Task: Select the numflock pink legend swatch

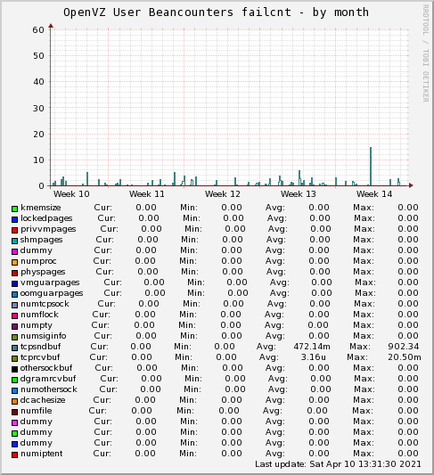Action: pyautogui.click(x=14, y=315)
